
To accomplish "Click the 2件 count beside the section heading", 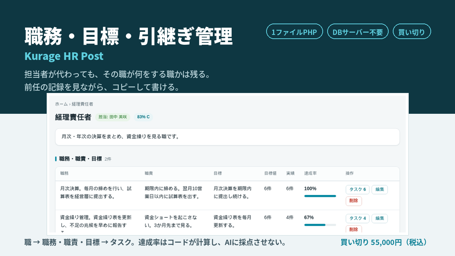I will 108,159.
